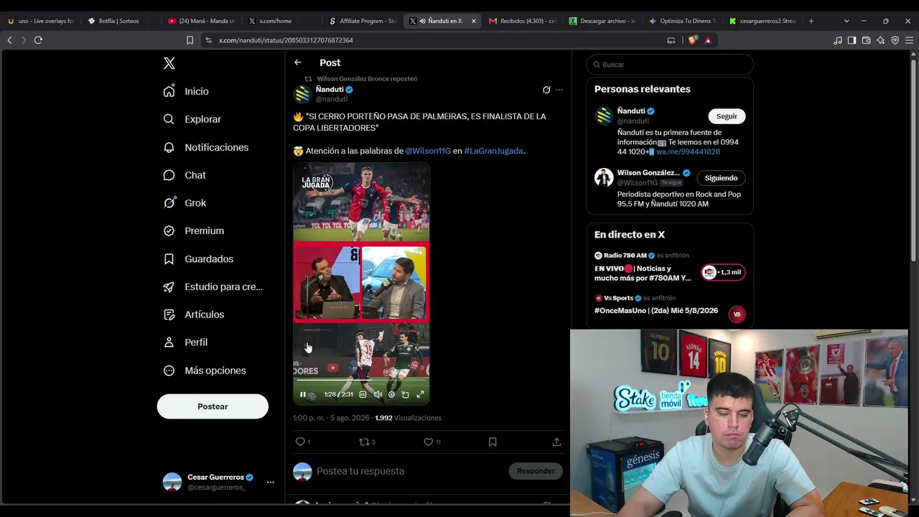The width and height of the screenshot is (919, 517).
Task: Open a new browser tab
Action: coord(811,21)
